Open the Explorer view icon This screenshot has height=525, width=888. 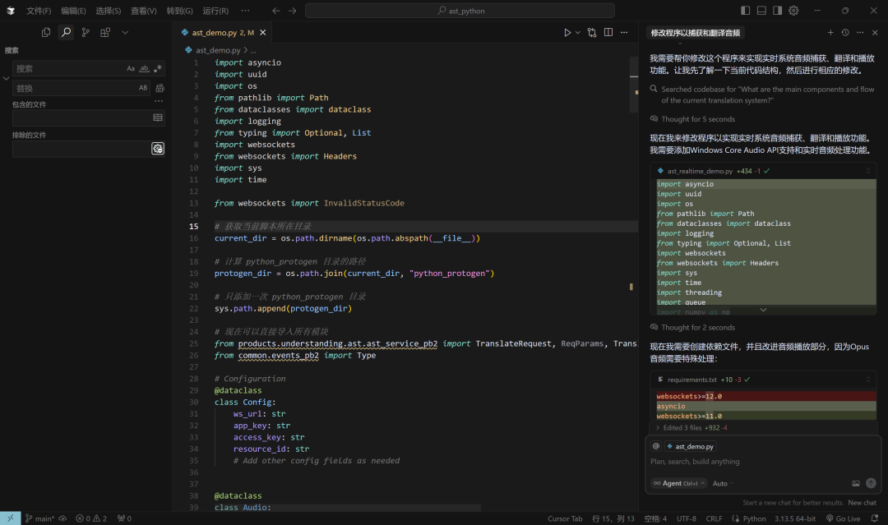(46, 32)
